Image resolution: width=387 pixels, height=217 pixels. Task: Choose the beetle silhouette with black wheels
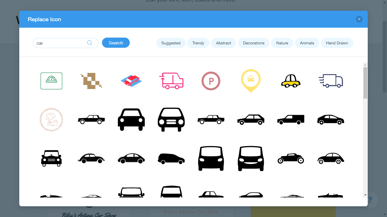[x=91, y=158]
